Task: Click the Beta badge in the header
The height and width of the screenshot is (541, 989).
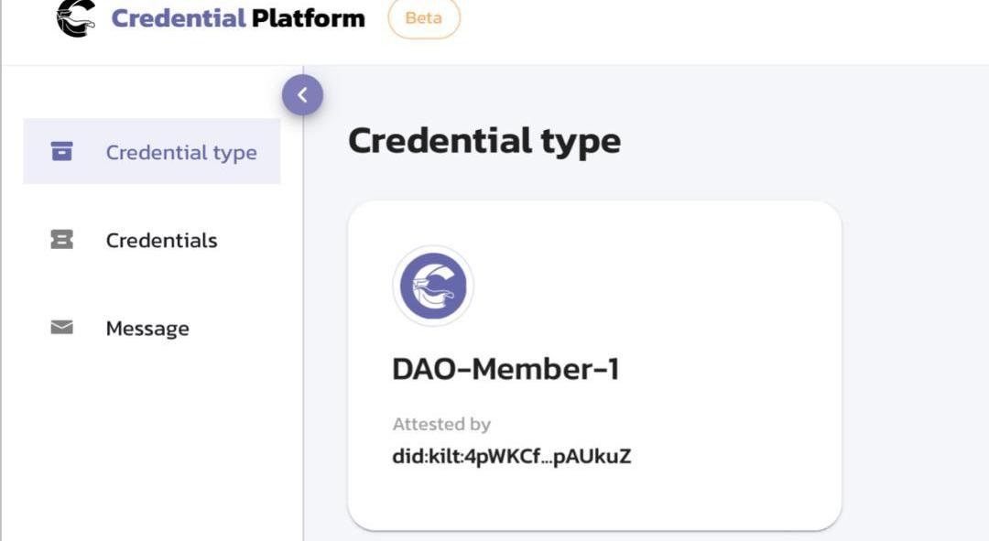Action: click(424, 18)
